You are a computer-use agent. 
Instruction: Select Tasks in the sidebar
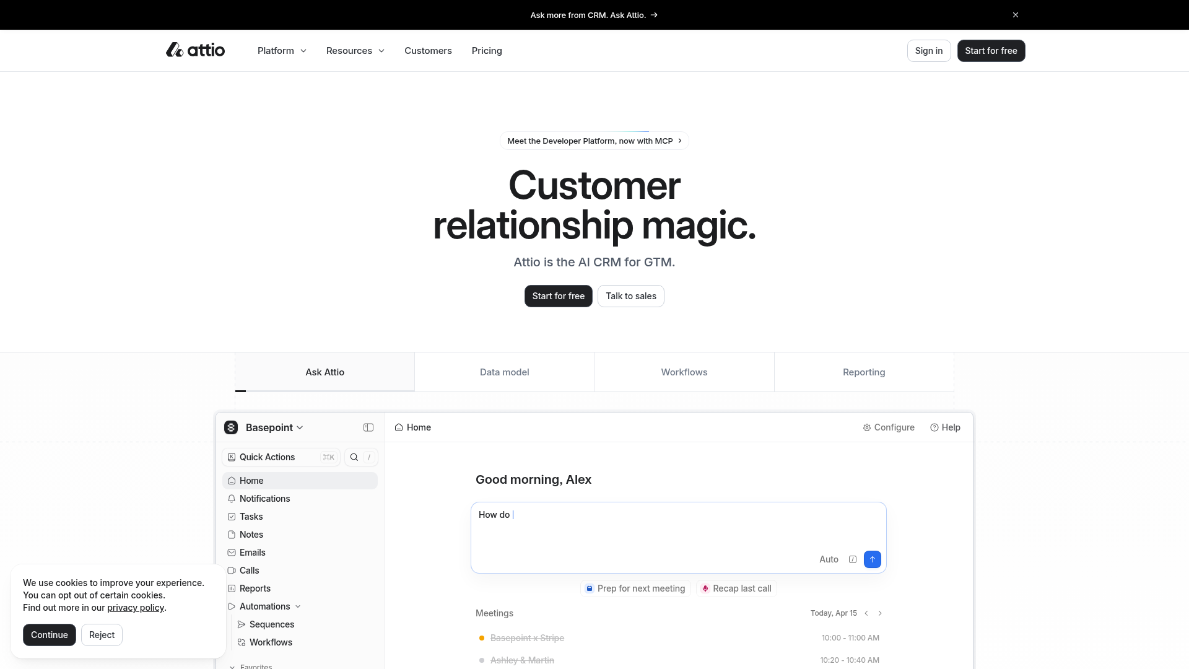click(251, 517)
